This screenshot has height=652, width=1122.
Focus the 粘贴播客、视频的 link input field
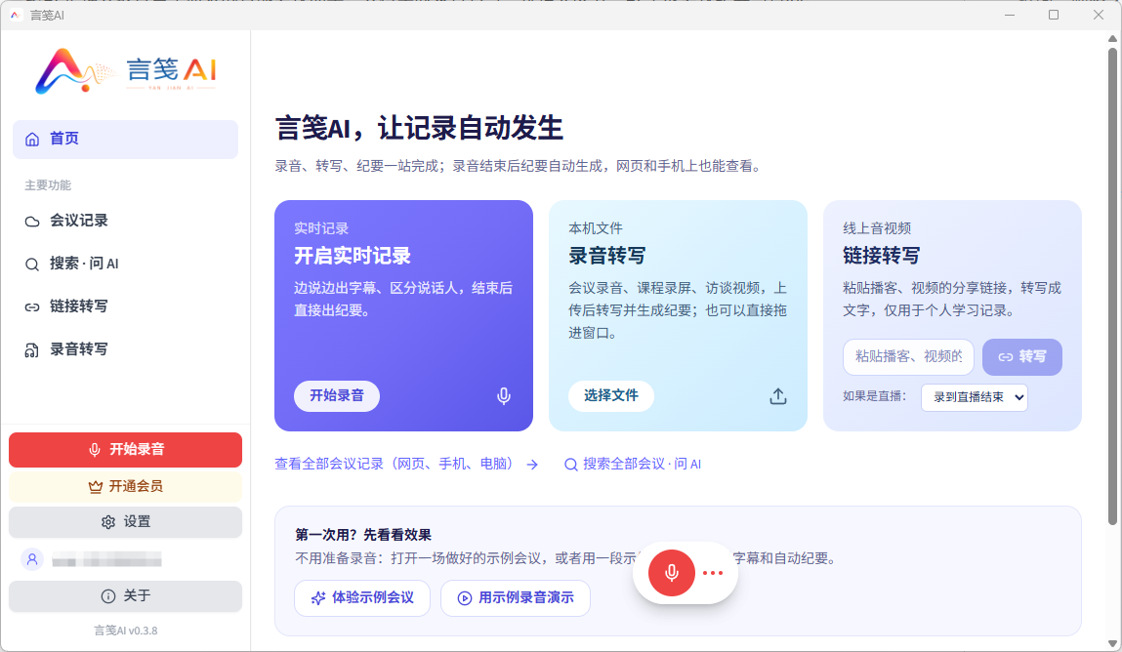908,356
